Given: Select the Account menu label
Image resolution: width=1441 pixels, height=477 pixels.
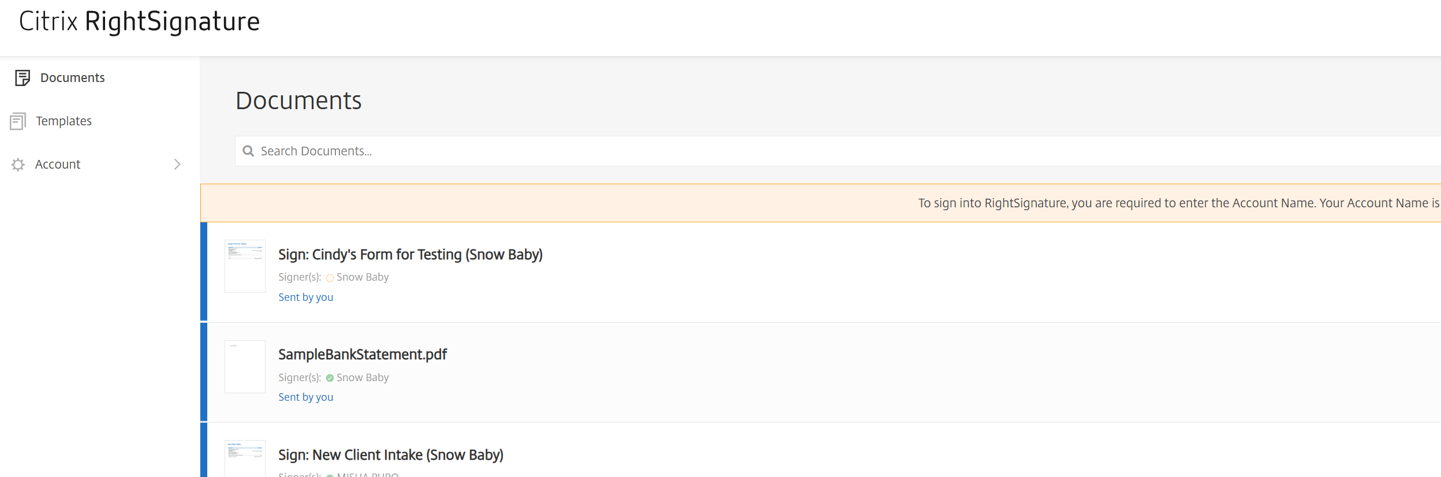Looking at the screenshot, I should pos(58,165).
